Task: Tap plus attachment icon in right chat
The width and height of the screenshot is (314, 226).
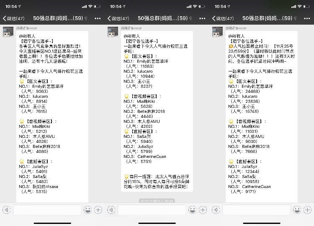Action: pos(308,210)
